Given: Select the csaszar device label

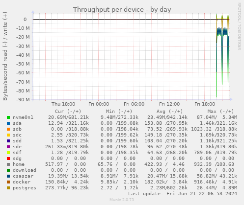Looking at the screenshot, I should (x=23, y=176).
